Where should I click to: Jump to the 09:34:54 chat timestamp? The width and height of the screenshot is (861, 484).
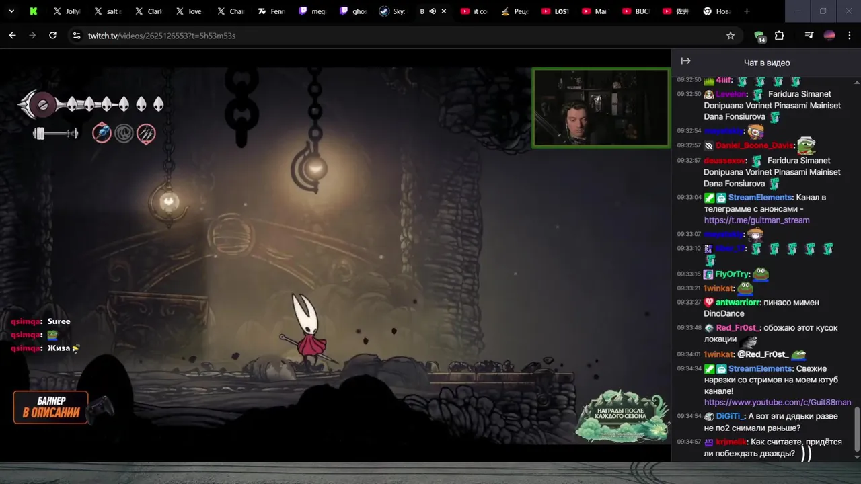[689, 417]
